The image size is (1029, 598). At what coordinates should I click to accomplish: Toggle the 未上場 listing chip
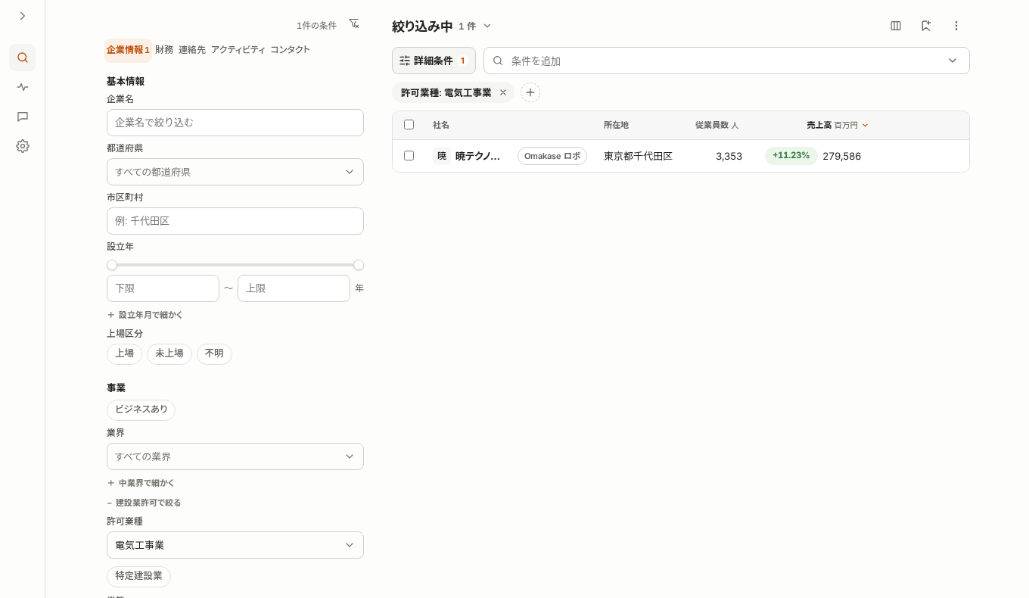(169, 354)
